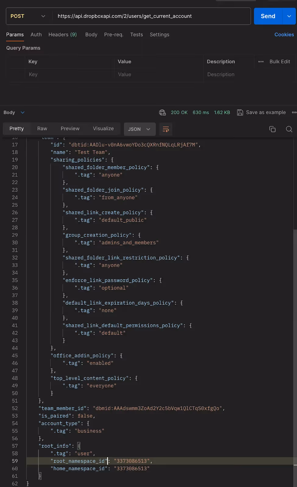Image resolution: width=297 pixels, height=487 pixels.
Task: Click the "everyone" tag value
Action: pos(101,386)
